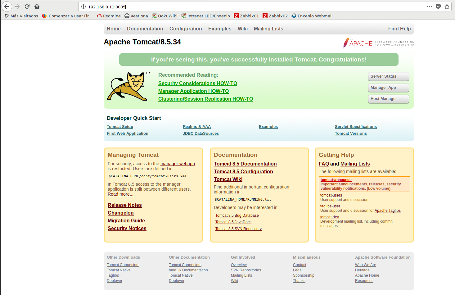The height and width of the screenshot is (295, 455).
Task: Open the Who We Are footer link
Action: click(x=366, y=265)
